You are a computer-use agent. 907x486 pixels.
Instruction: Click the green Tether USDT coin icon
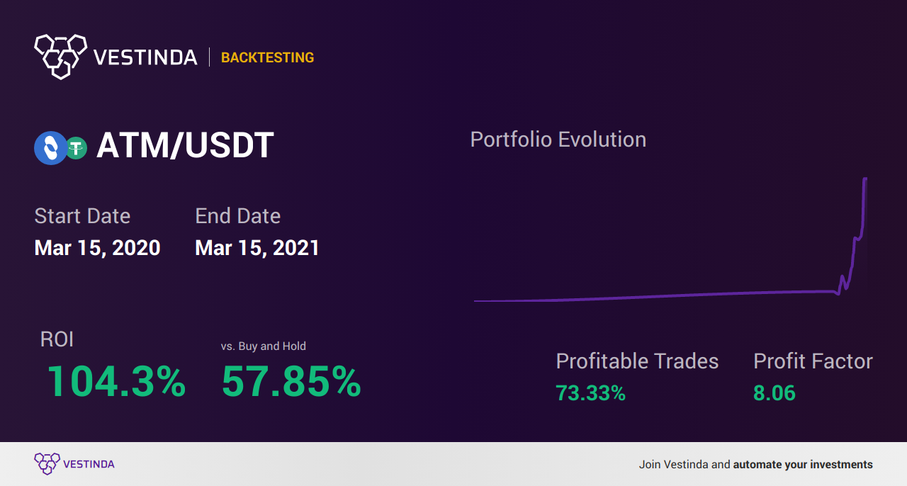pyautogui.click(x=76, y=148)
